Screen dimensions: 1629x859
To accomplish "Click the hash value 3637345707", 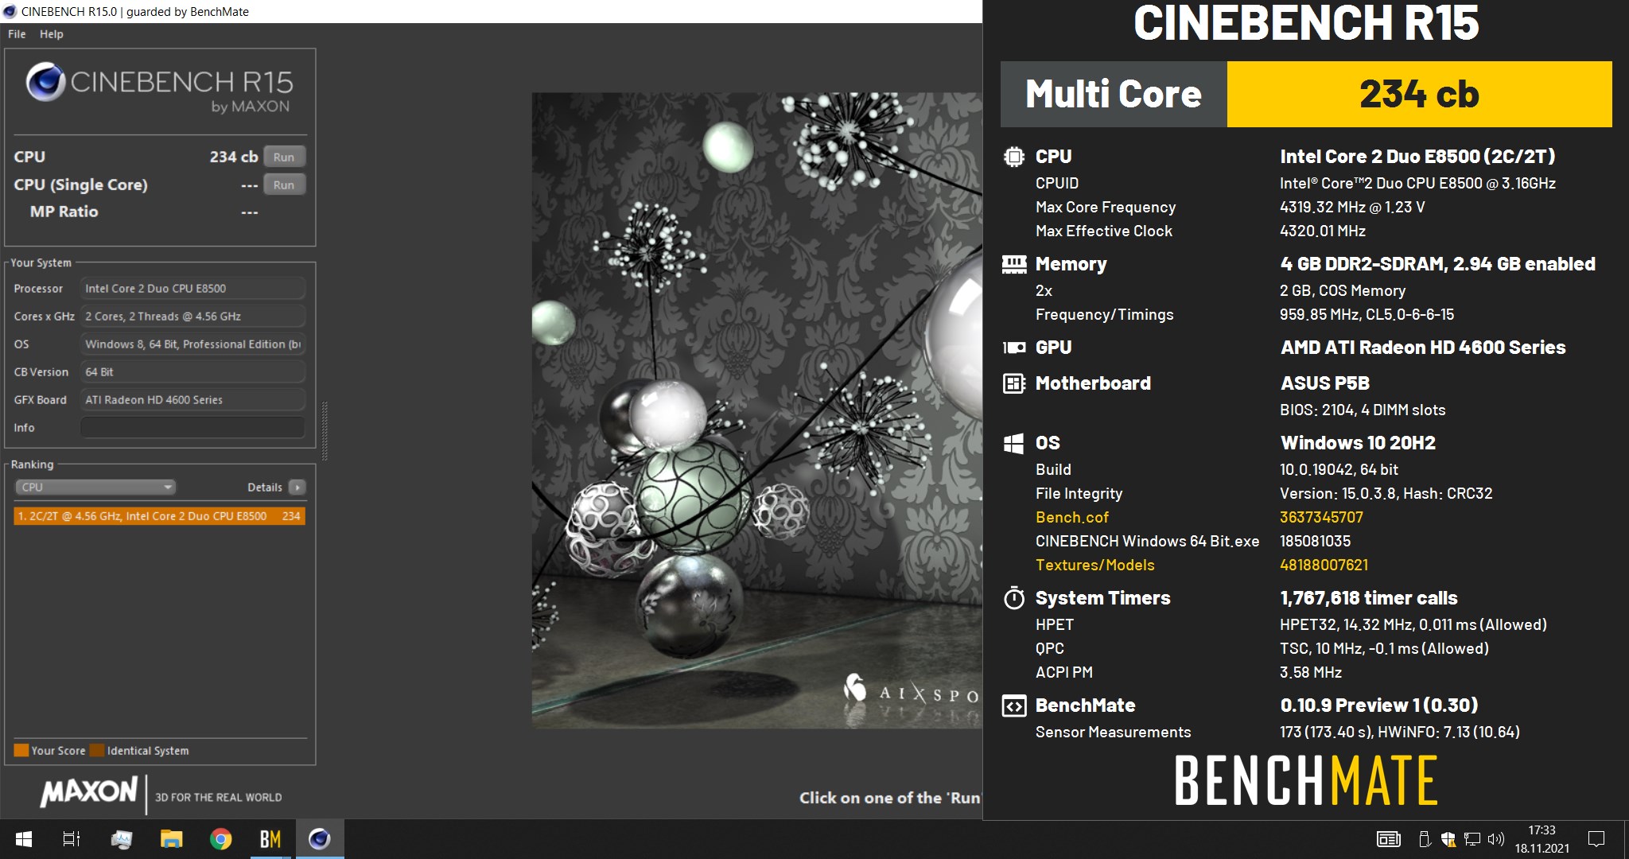I will click(x=1321, y=517).
